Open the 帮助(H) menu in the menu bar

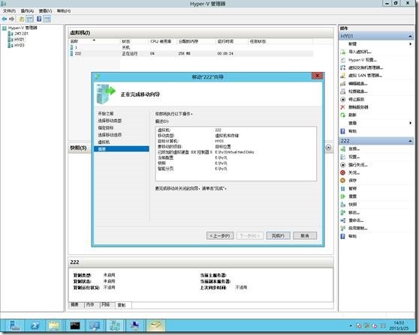pyautogui.click(x=64, y=11)
